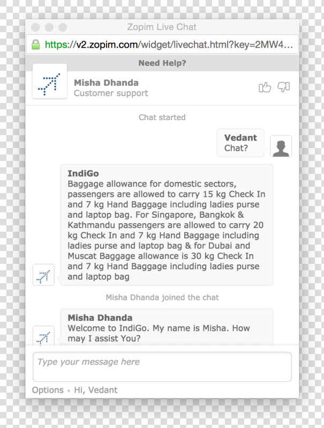Open the Options menu
This screenshot has height=428, width=324.
48,390
